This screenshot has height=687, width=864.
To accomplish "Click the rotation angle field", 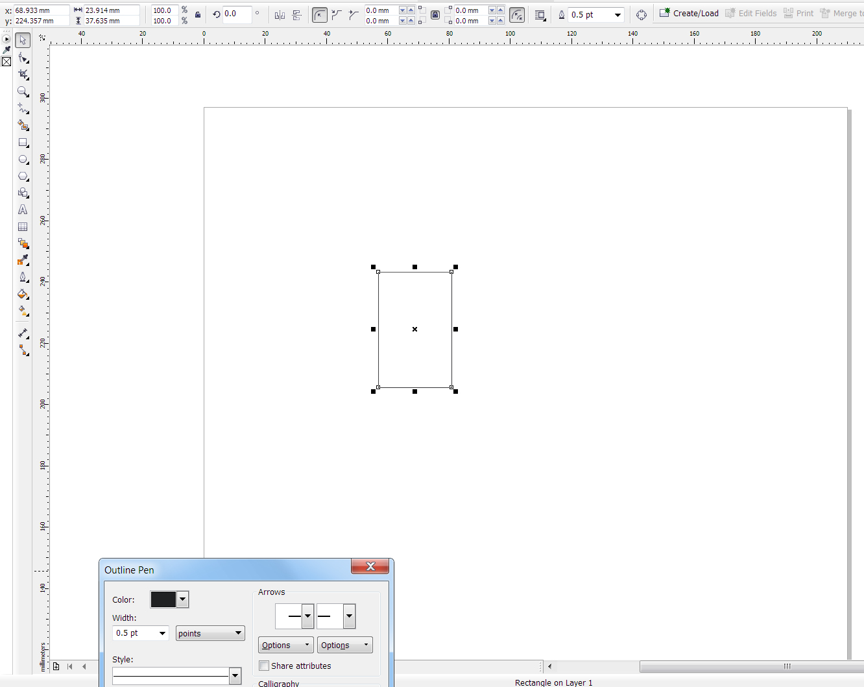I will pos(237,14).
